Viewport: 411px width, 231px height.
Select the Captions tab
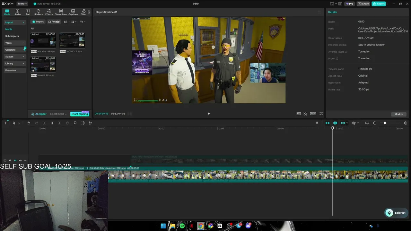(x=73, y=12)
